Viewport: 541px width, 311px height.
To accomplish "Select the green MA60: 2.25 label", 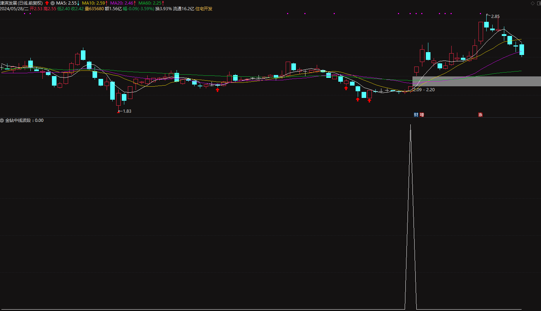I will (151, 3).
